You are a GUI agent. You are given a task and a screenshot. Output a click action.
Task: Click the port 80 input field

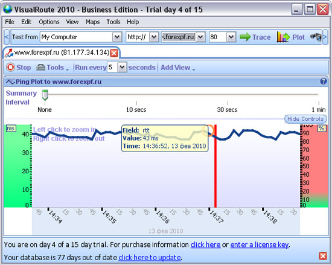click(218, 37)
